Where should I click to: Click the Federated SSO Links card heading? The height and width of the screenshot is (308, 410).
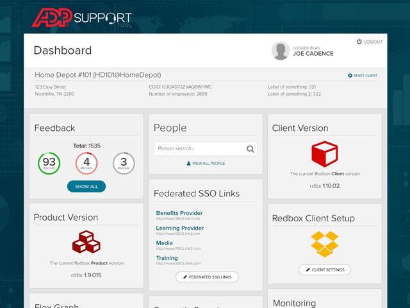click(197, 194)
